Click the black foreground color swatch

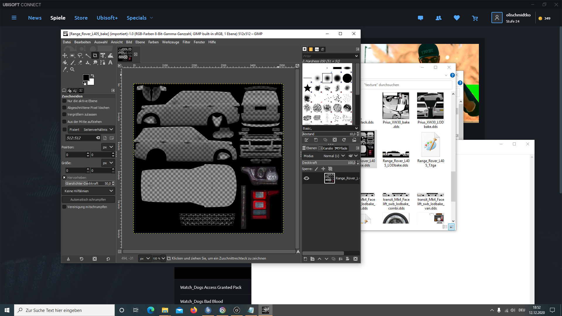[x=85, y=77]
